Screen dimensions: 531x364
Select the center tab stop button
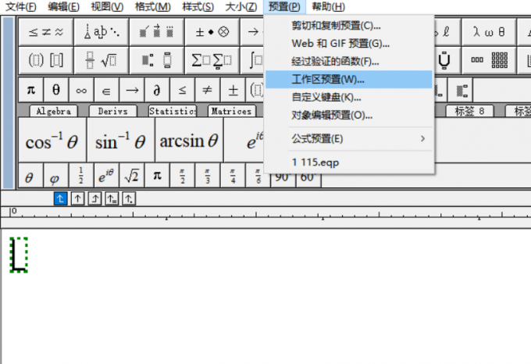77,198
